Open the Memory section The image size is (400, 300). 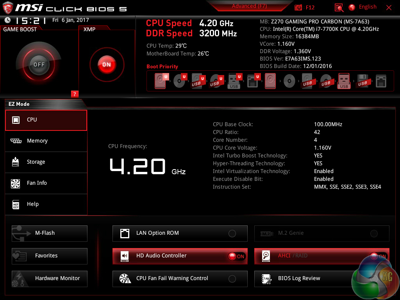(x=46, y=141)
